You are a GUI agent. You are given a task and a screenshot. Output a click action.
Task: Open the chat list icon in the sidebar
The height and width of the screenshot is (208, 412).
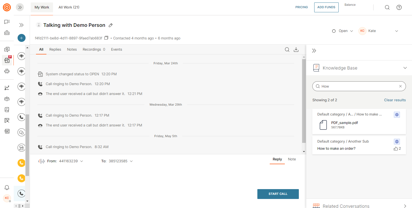[7, 22]
